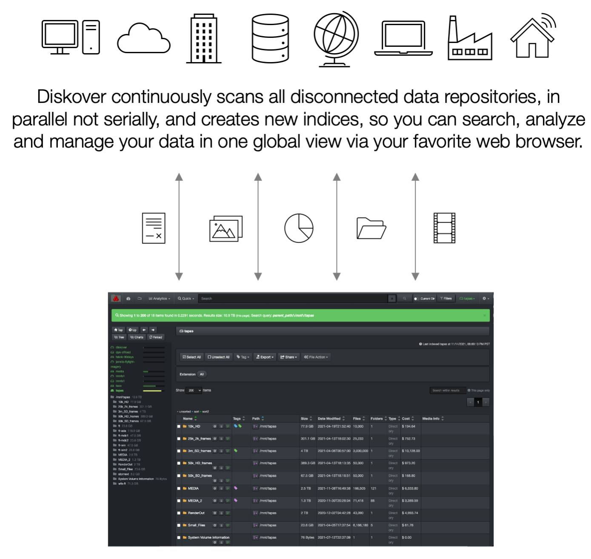Click the Top home icon

coord(118,330)
